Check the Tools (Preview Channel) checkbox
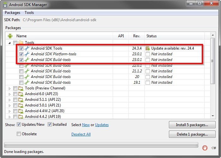 coord(15,88)
